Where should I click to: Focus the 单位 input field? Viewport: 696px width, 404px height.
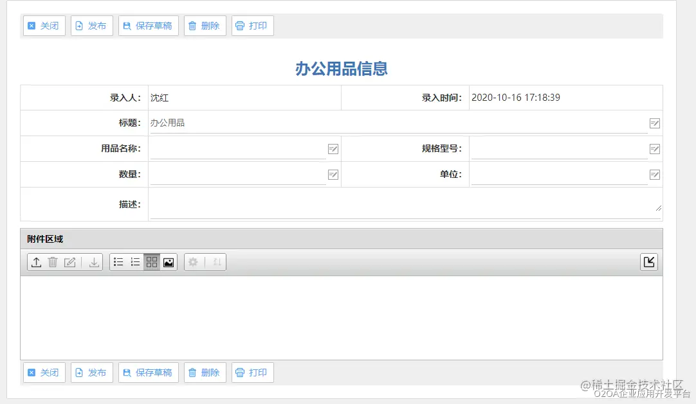point(559,175)
